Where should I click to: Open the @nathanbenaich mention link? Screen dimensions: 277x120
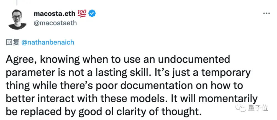click(48, 42)
